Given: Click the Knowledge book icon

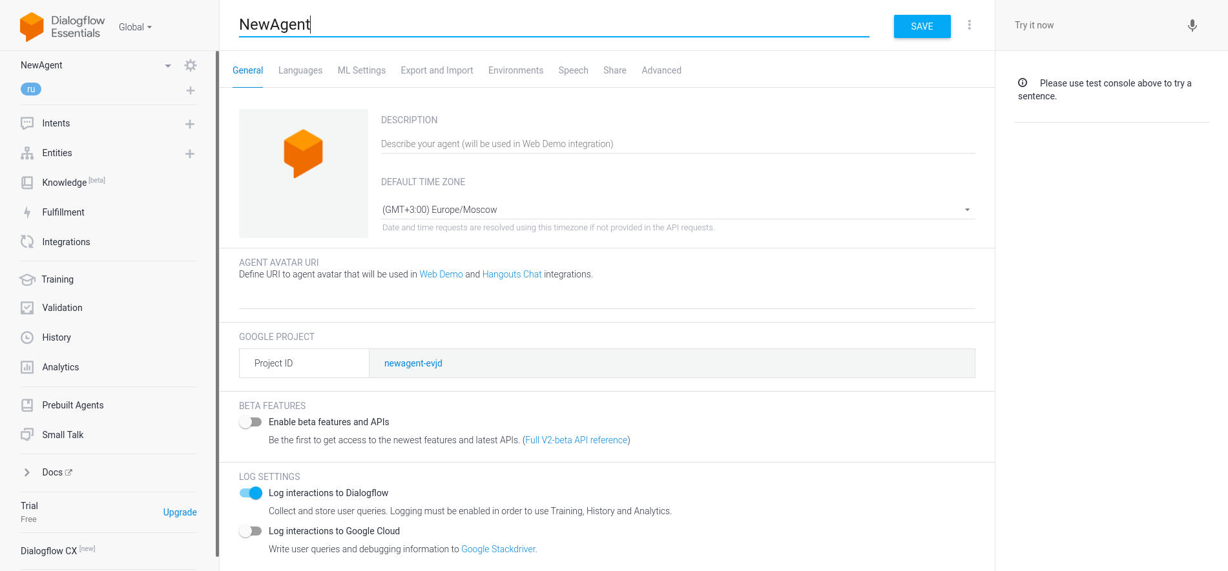Looking at the screenshot, I should pos(27,183).
